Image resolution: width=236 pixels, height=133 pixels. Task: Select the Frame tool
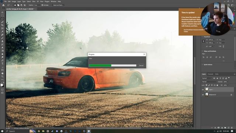point(2,28)
